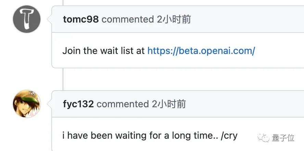This screenshot has height=151, width=304.
Task: Click the caret pointer on tomc98's comment box
Action: point(50,19)
